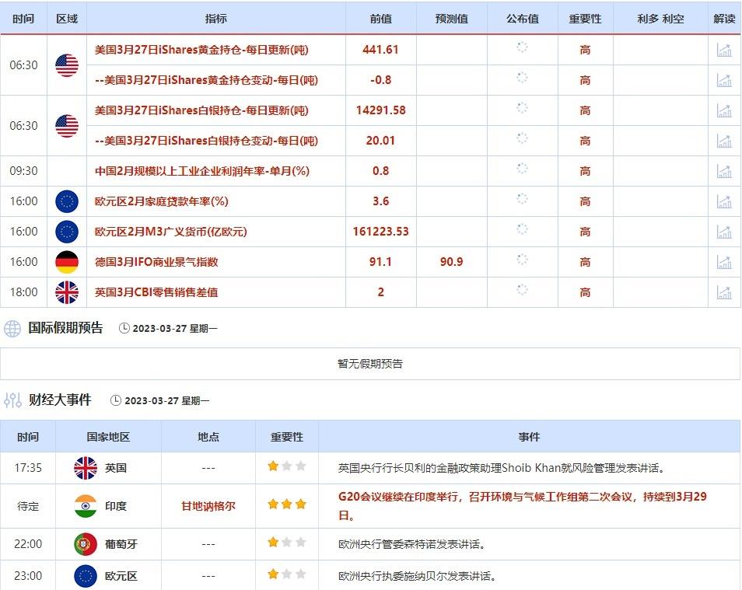
Task: Click UK flag in 17:35 event row
Action: click(x=86, y=468)
